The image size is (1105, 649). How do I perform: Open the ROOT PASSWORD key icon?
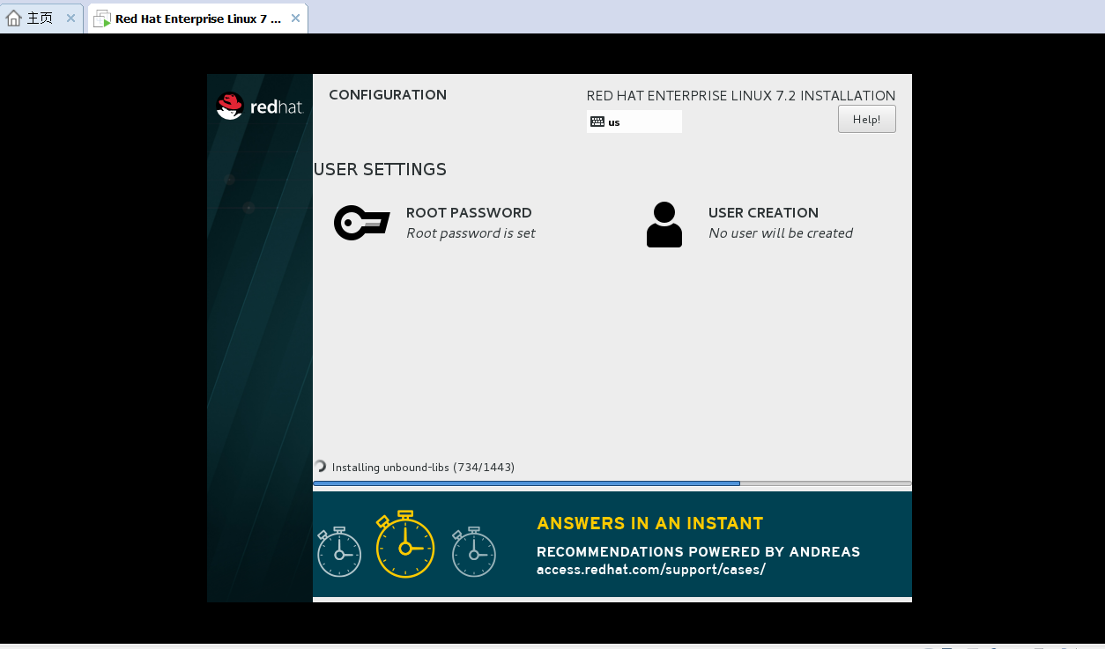(x=361, y=223)
